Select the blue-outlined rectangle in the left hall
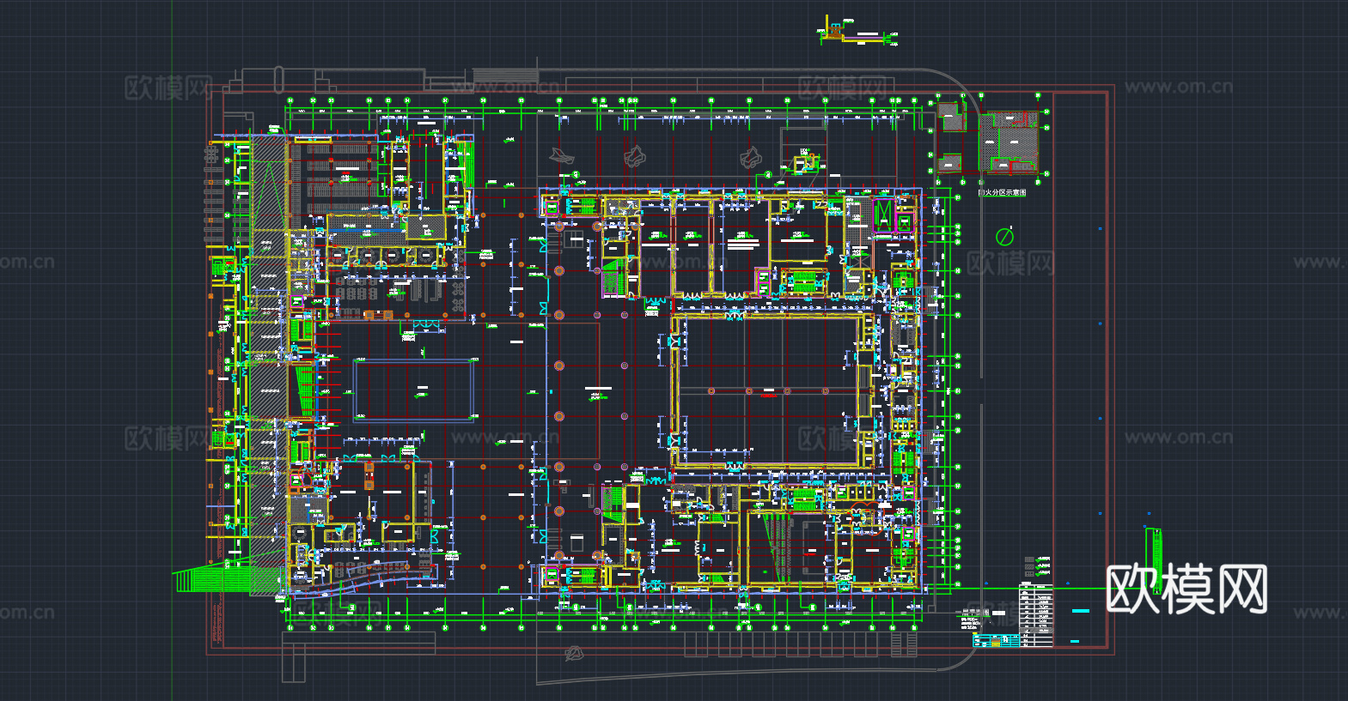This screenshot has width=1348, height=701. tap(414, 390)
